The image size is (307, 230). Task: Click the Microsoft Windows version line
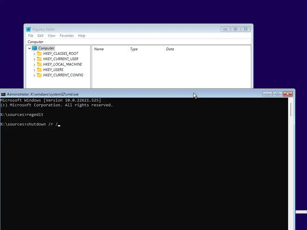(x=51, y=100)
